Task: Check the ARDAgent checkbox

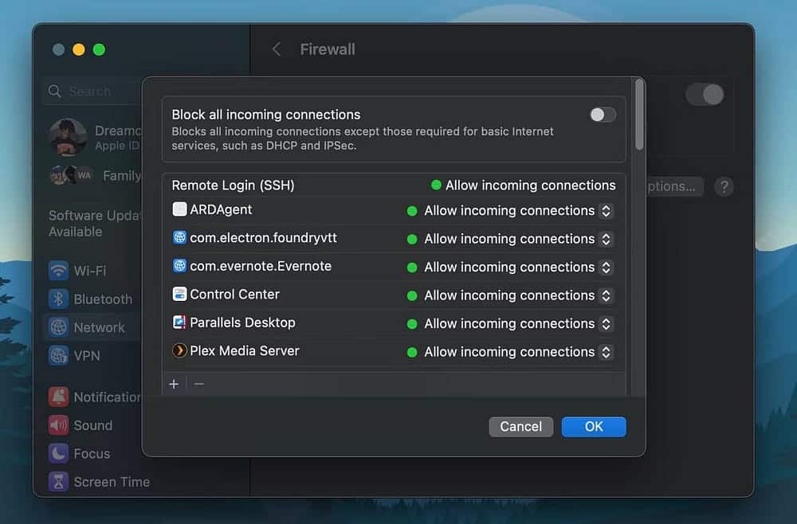Action: [179, 210]
